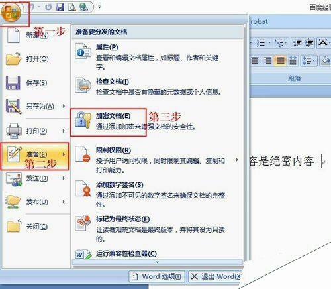The width and height of the screenshot is (331, 289).
Task: Expand the Save As (另存为) submenu arrow
Action: 64,106
